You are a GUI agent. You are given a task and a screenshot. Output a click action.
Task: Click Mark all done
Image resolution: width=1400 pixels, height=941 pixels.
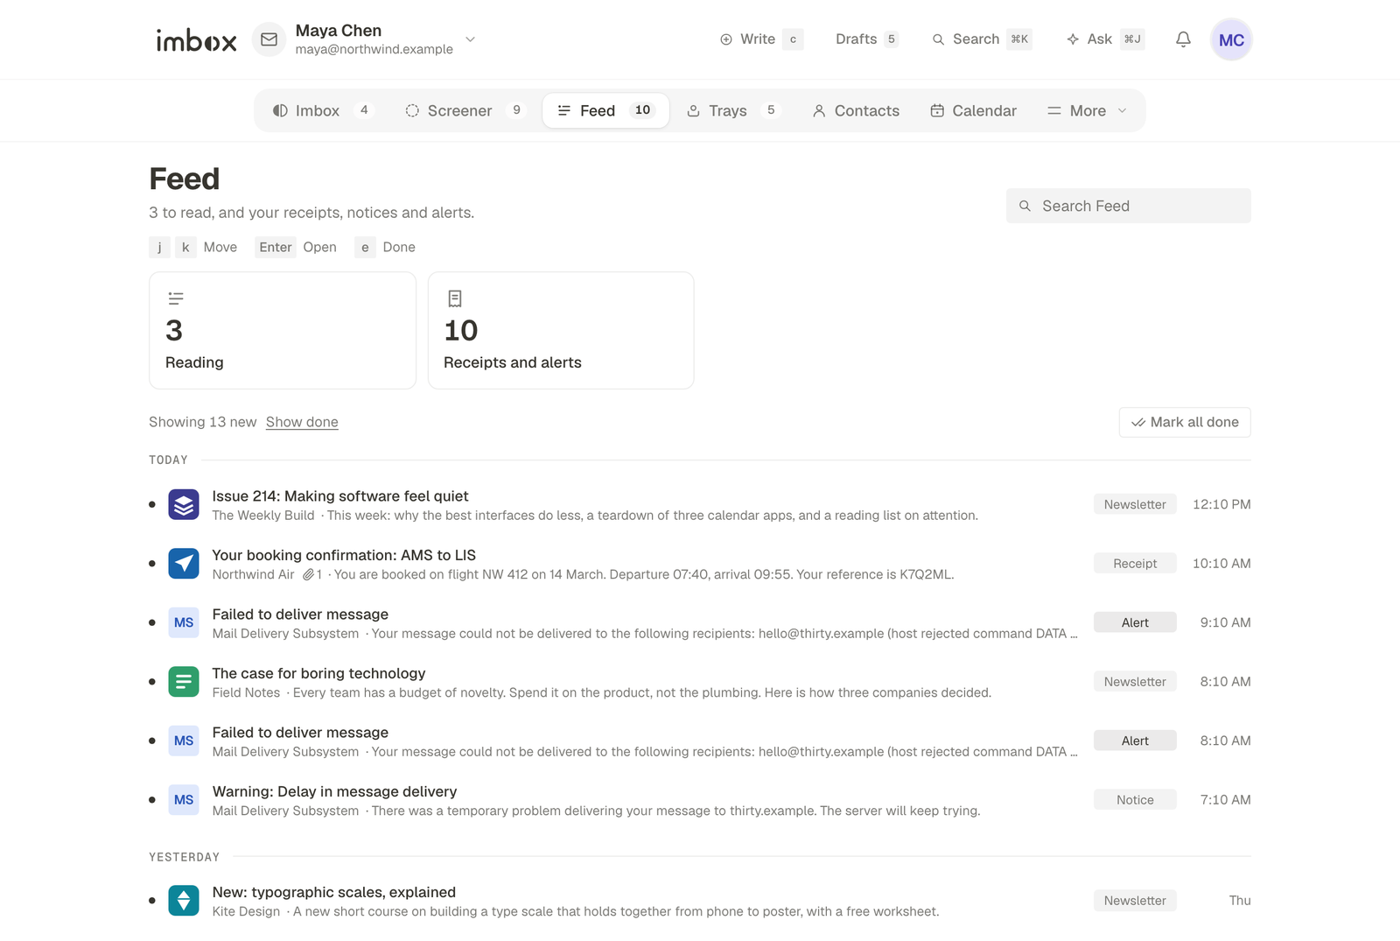coord(1185,422)
